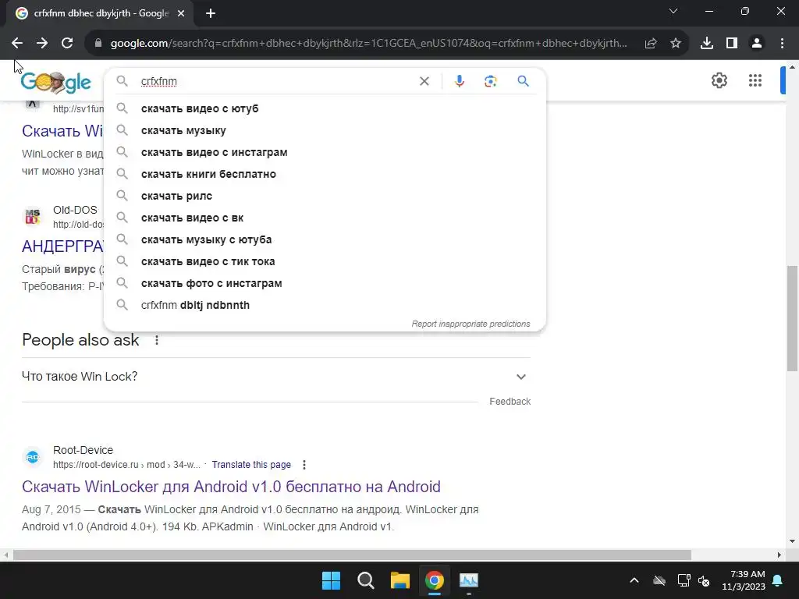
Task: Select suggestion скачать видео с инстаграм
Action: point(325,152)
